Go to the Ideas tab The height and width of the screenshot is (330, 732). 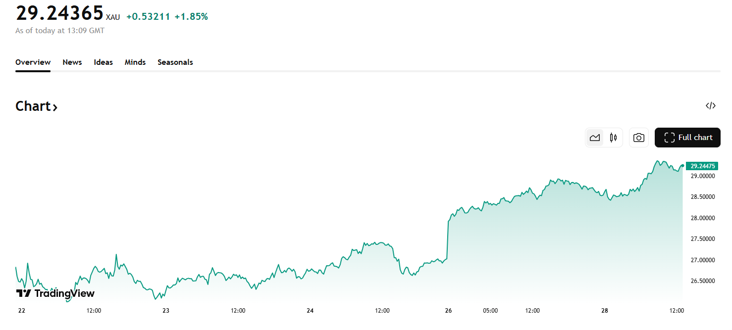(x=104, y=62)
